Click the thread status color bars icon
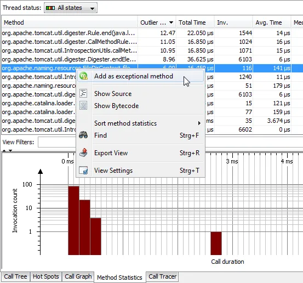 pyautogui.click(x=50, y=8)
